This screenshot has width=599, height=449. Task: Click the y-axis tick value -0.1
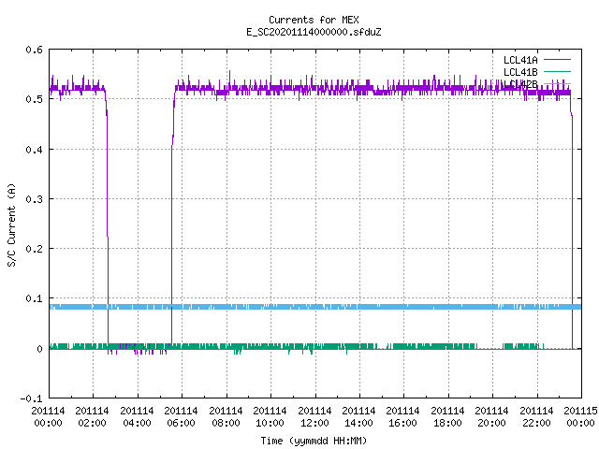[x=31, y=398]
